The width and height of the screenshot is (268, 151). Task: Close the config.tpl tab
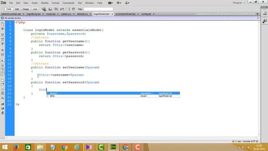pyautogui.click(x=154, y=14)
